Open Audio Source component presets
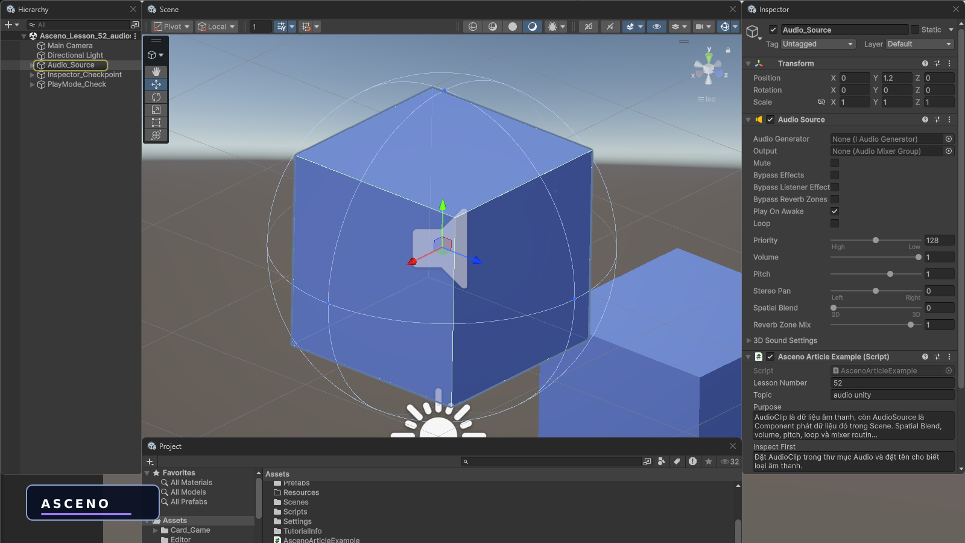The height and width of the screenshot is (543, 965). 937,119
